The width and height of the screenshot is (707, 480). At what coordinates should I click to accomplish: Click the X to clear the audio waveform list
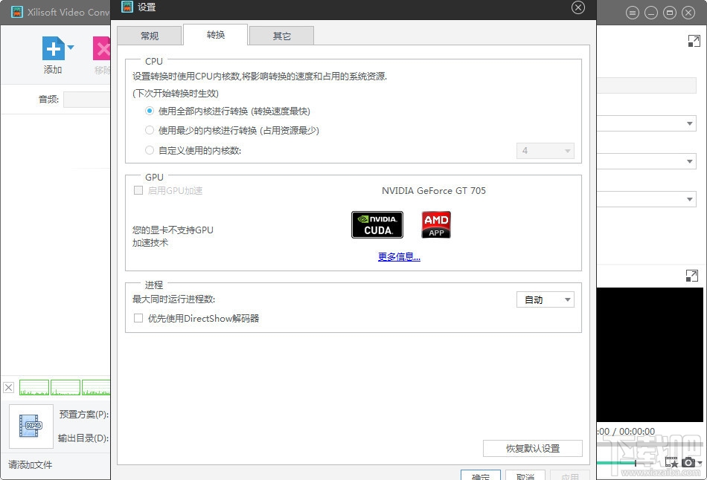click(8, 387)
